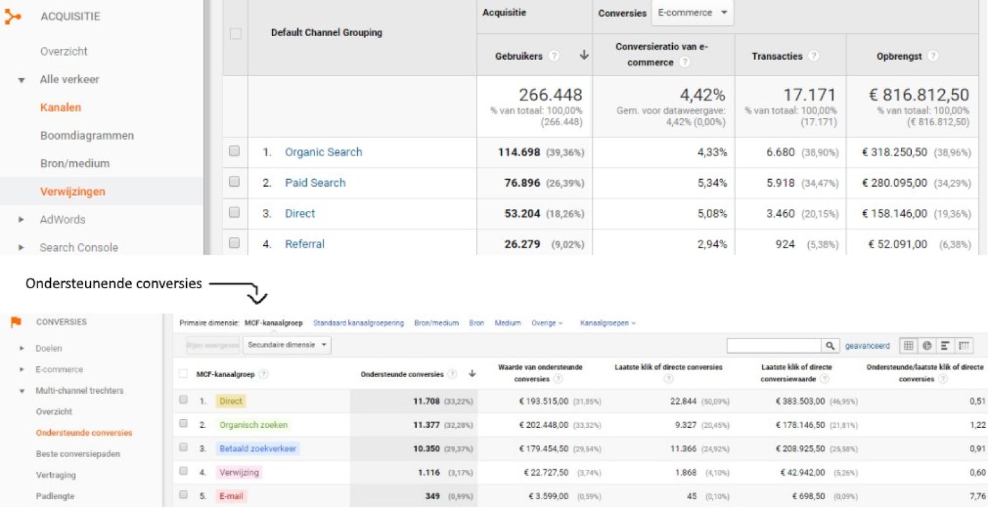The height and width of the screenshot is (508, 988).
Task: Click the magnifier search button
Action: click(x=830, y=345)
